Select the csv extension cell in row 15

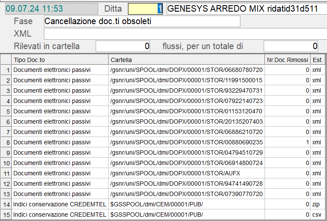(x=318, y=215)
